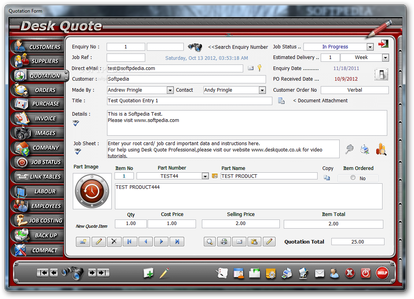
Task: Expand the Made By dropdown
Action: (x=170, y=90)
